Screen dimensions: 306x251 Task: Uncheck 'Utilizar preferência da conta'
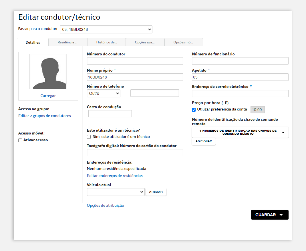coord(194,110)
